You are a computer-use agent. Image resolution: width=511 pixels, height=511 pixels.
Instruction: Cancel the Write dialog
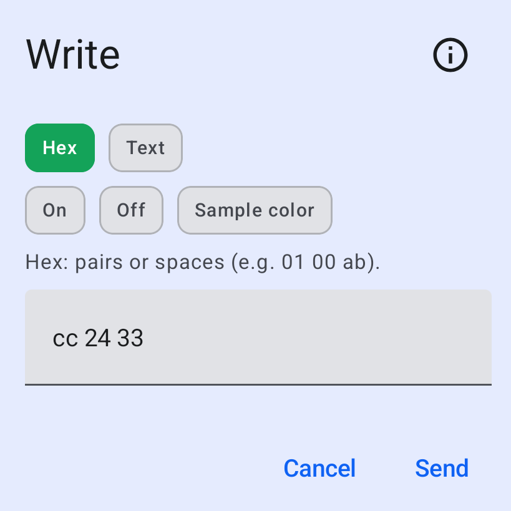319,469
